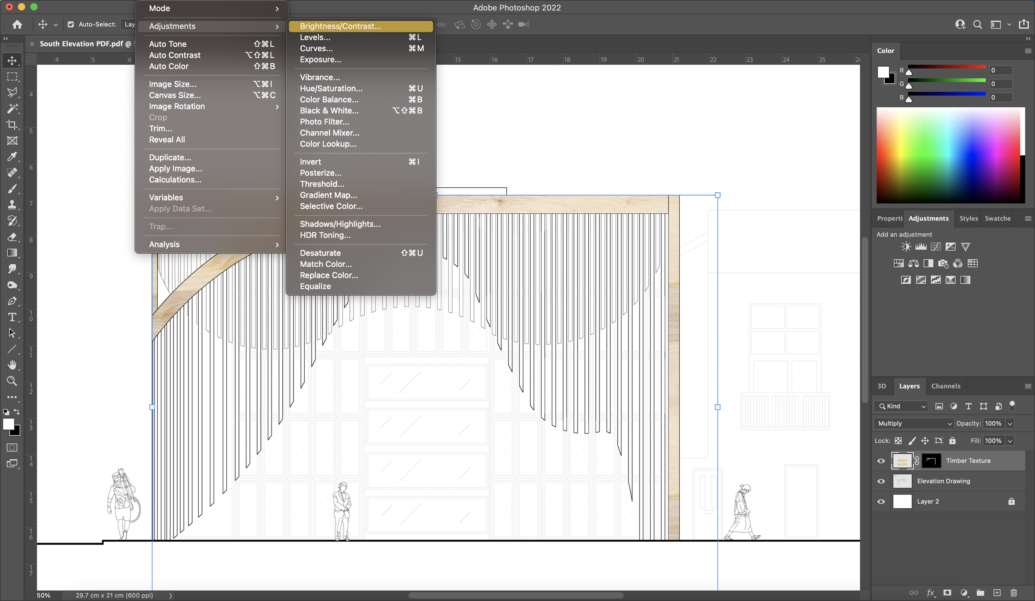
Task: Add a Curves adjustment from Adjustments panel
Action: coord(936,247)
